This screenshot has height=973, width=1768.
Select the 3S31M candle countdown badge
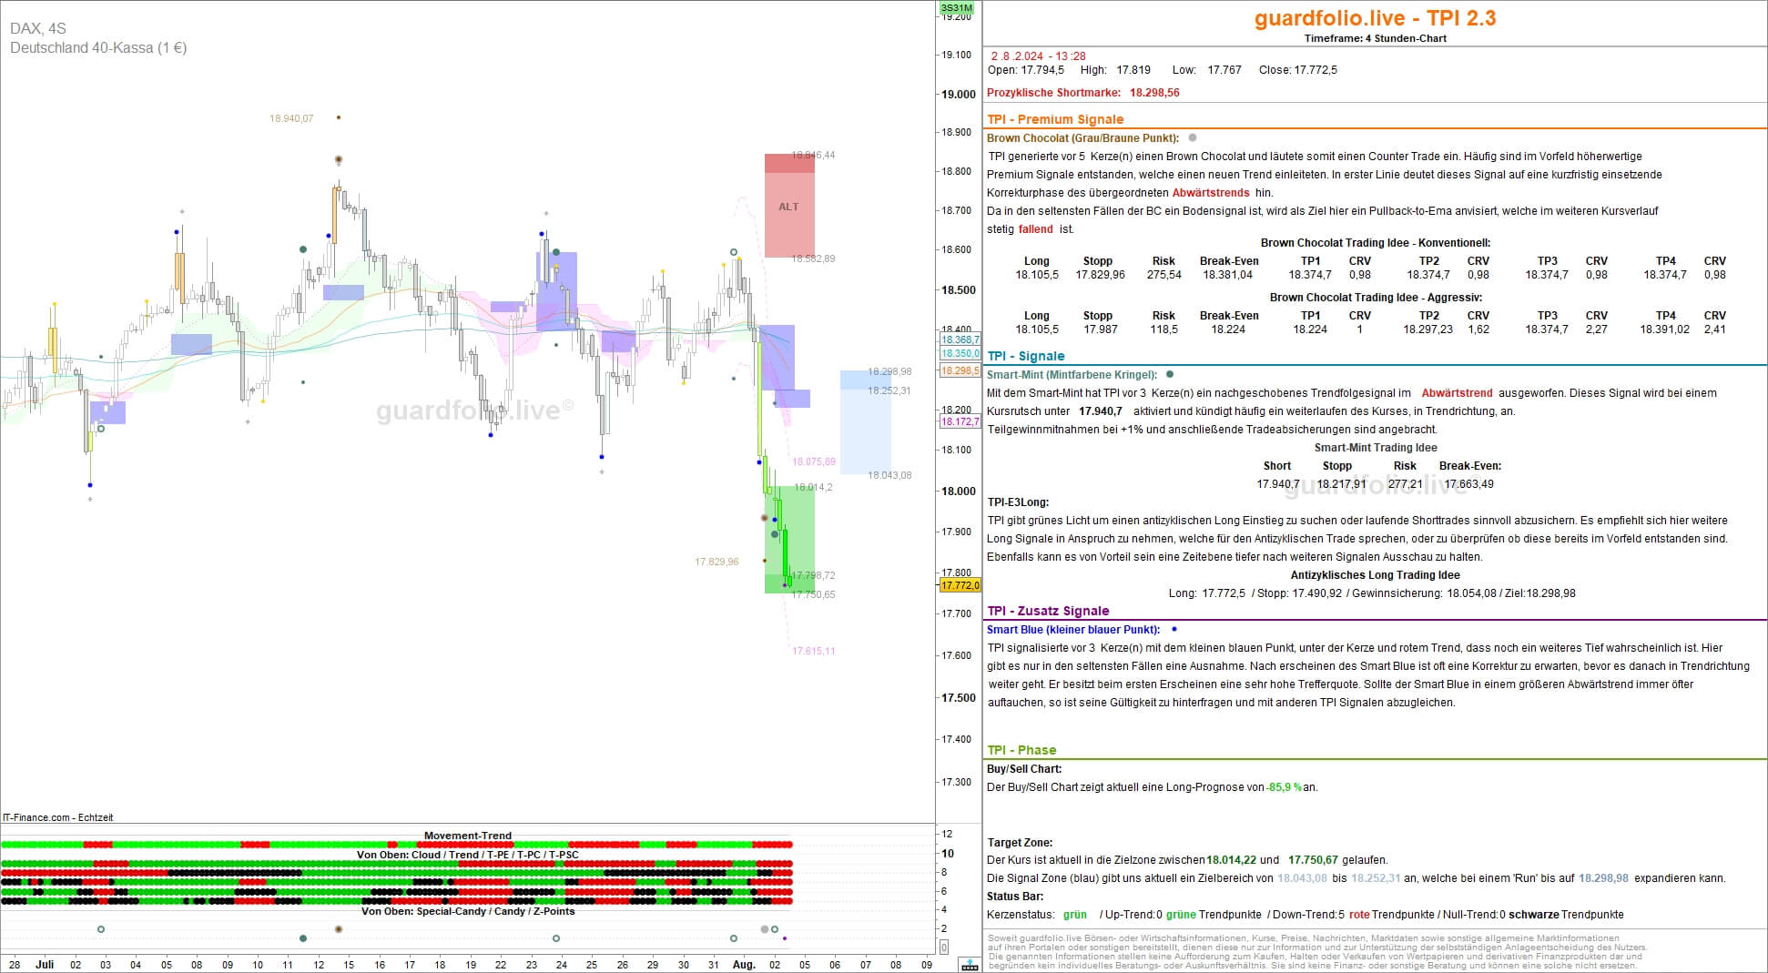coord(957,8)
